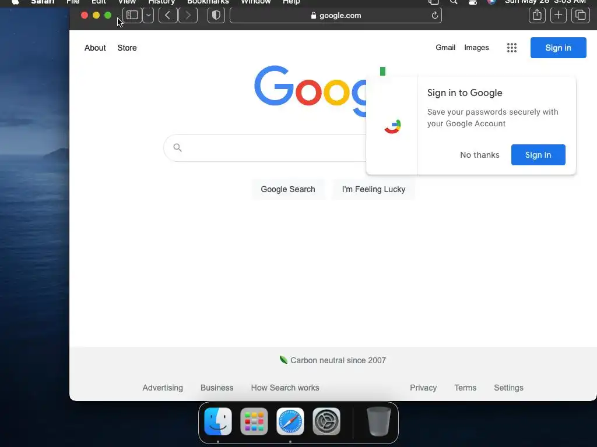This screenshot has width=597, height=447.
Task: Click the magnifier icon in search box
Action: coord(177,147)
